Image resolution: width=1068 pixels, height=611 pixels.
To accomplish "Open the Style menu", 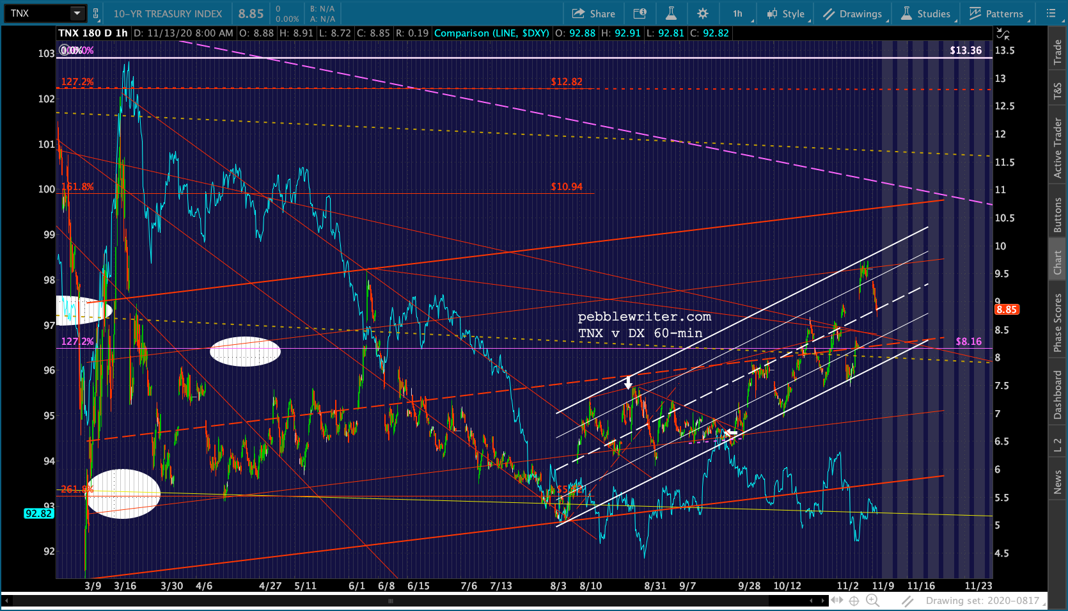I will [x=787, y=13].
